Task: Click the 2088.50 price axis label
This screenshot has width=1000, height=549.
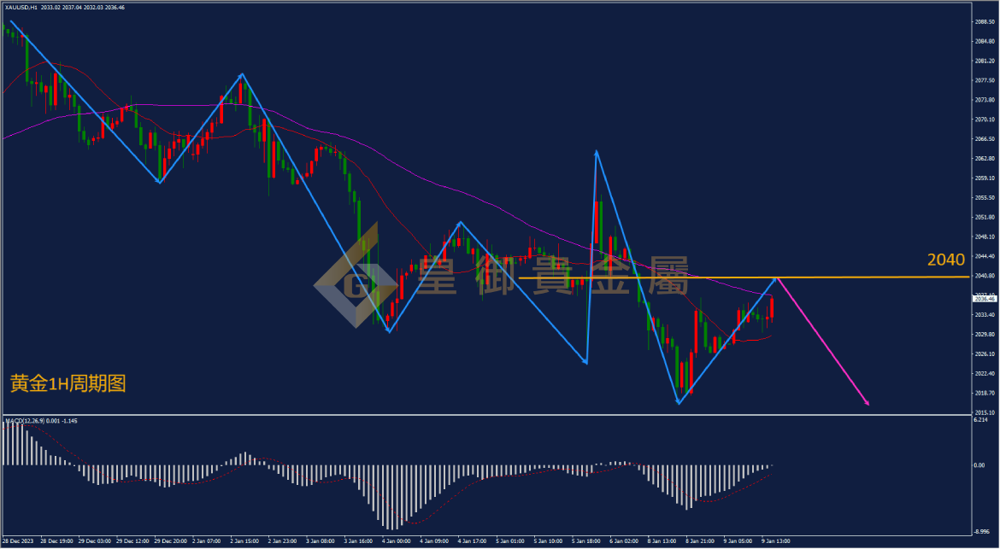Action: point(984,21)
